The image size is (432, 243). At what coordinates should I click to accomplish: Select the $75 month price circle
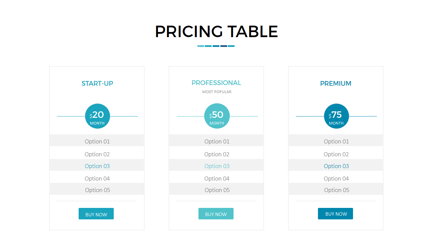pos(336,116)
